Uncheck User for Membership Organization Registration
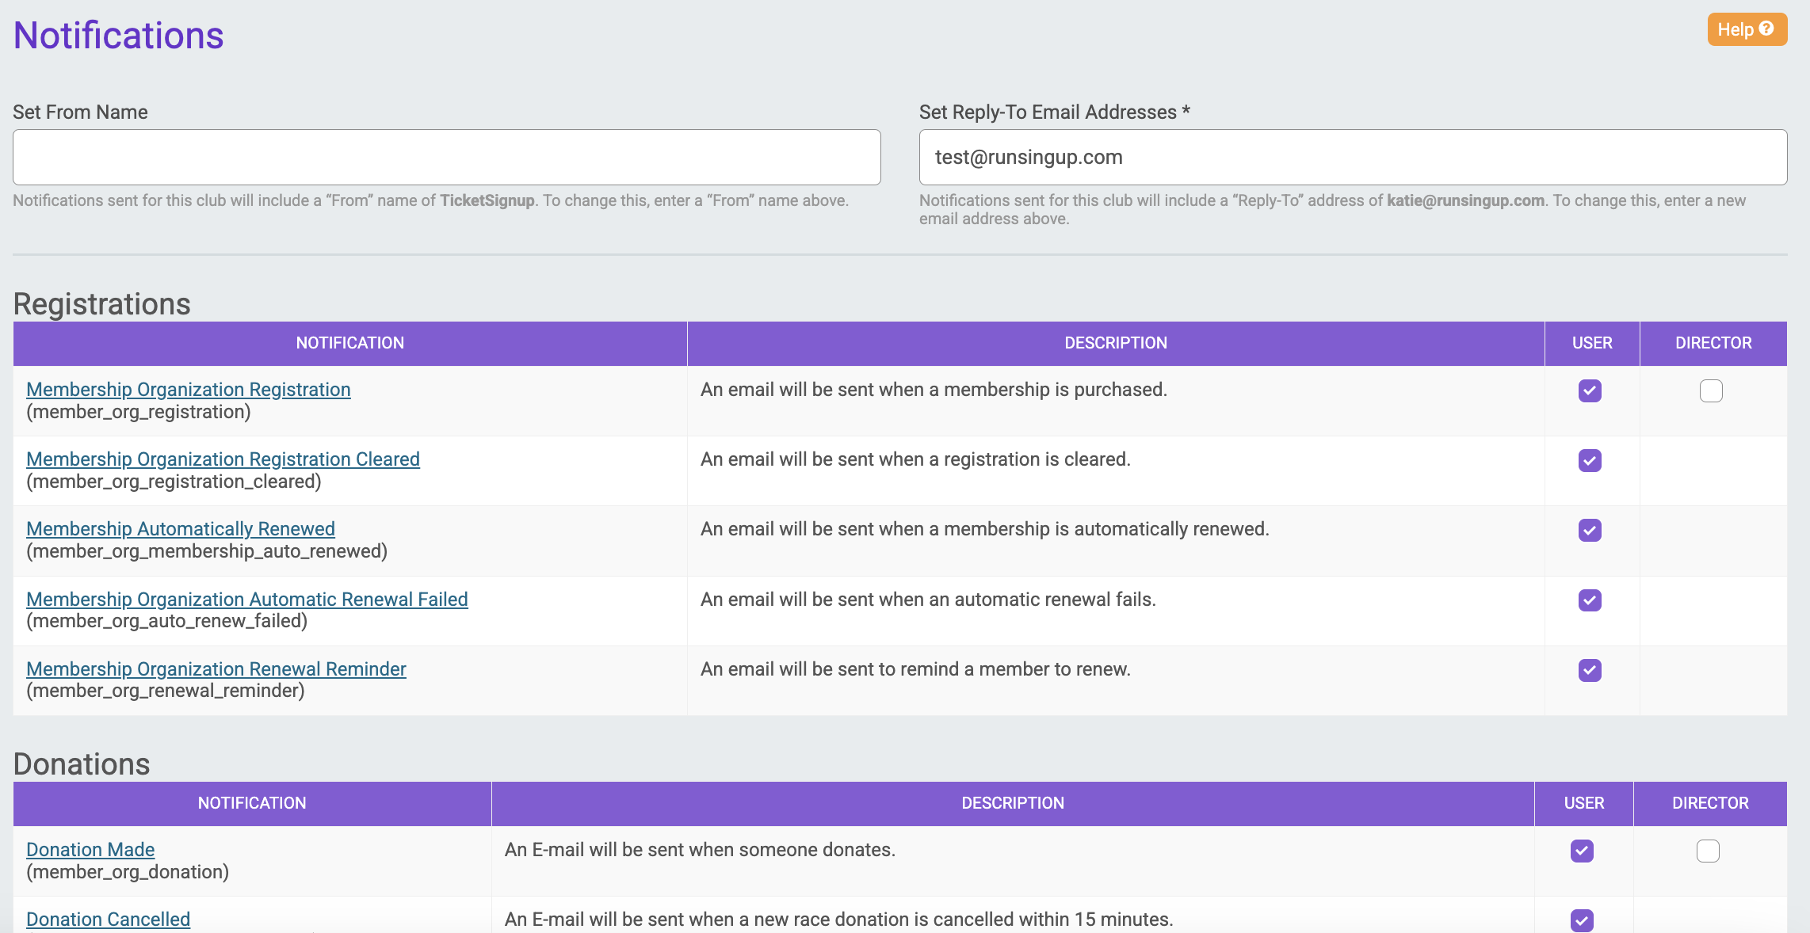Viewport: 1810px width, 933px height. click(1590, 390)
